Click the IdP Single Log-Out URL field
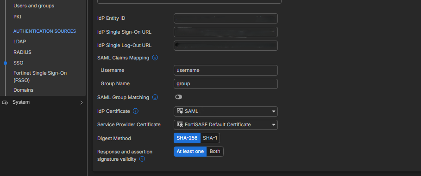The height and width of the screenshot is (176, 421). coord(226,46)
